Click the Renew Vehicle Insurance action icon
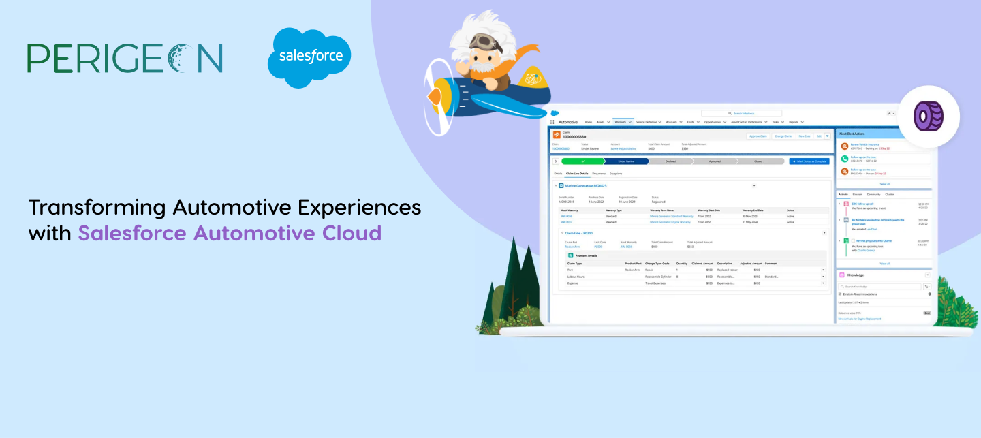This screenshot has width=981, height=438. point(845,146)
